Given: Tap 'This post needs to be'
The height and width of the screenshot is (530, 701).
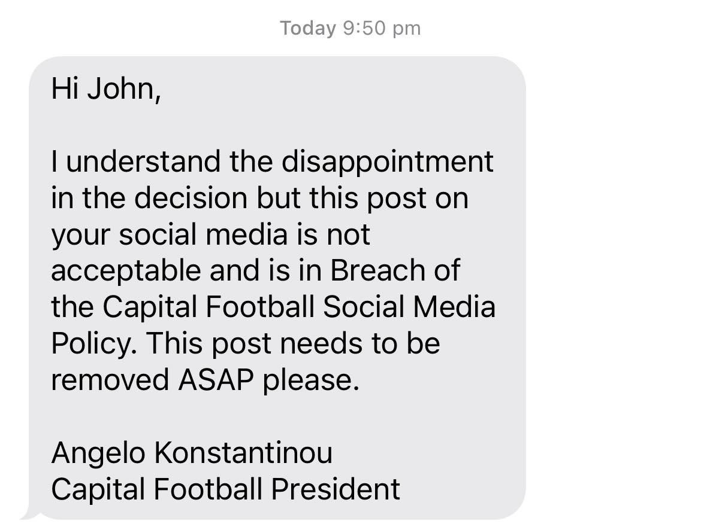Looking at the screenshot, I should pyautogui.click(x=294, y=344).
